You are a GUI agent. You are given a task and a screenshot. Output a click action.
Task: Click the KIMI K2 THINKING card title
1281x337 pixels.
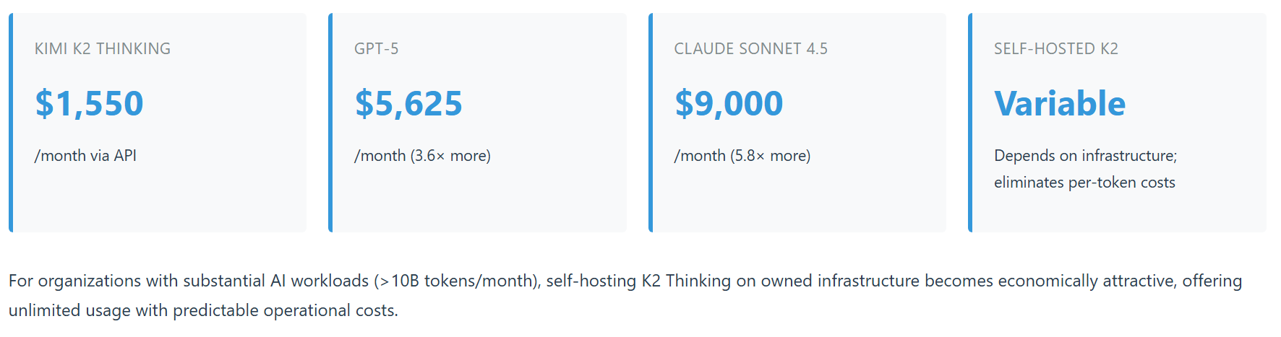coord(103,49)
